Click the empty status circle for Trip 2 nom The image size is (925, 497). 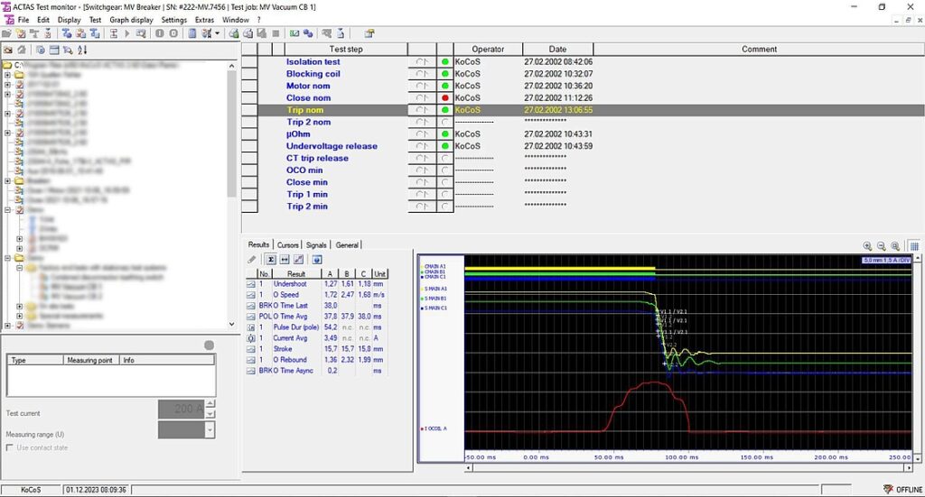coord(444,122)
